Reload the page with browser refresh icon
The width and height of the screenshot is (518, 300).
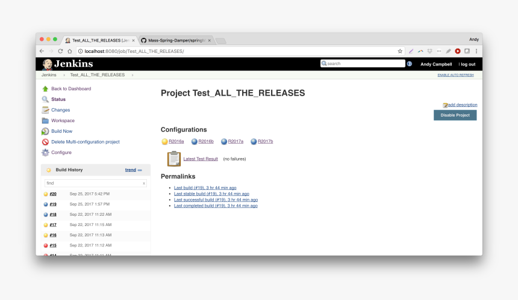click(60, 51)
